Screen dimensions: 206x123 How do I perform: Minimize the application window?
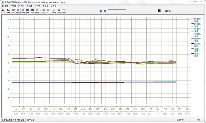pyautogui.click(x=191, y=2)
